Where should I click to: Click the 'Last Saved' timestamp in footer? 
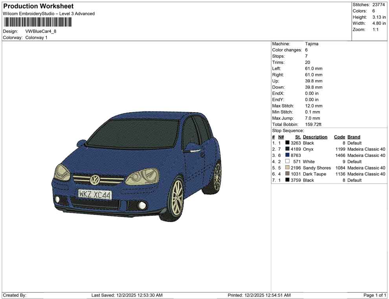click(127, 295)
